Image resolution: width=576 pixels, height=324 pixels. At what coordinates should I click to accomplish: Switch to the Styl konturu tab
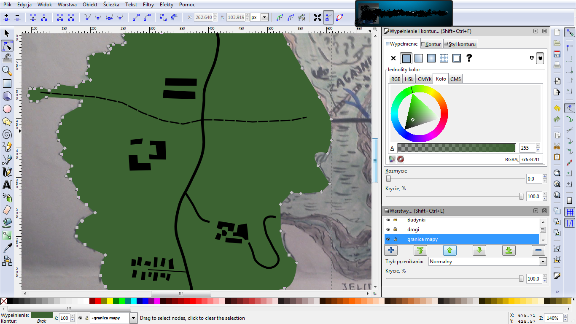(x=460, y=44)
